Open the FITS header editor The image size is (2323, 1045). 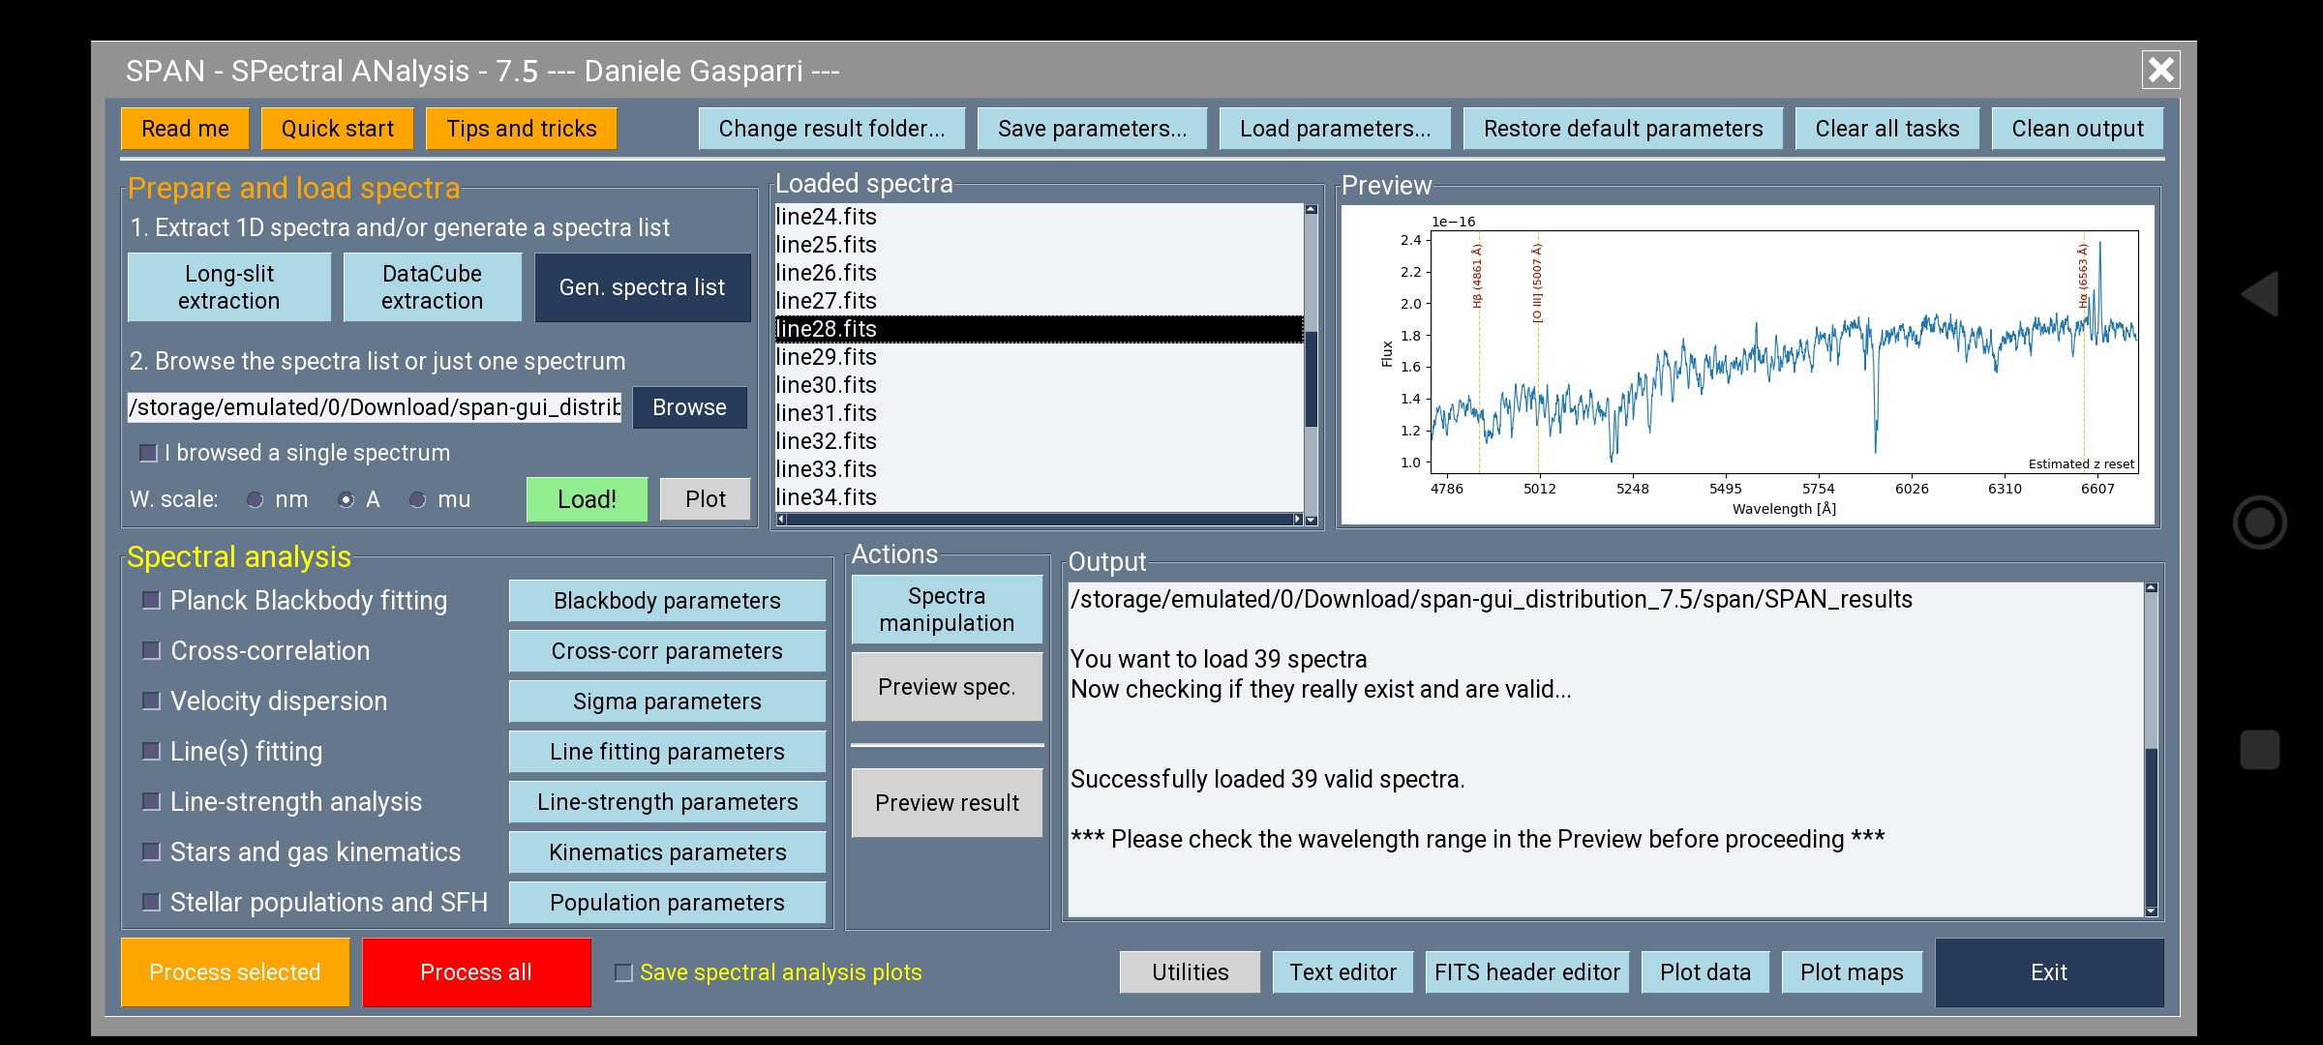coord(1527,972)
